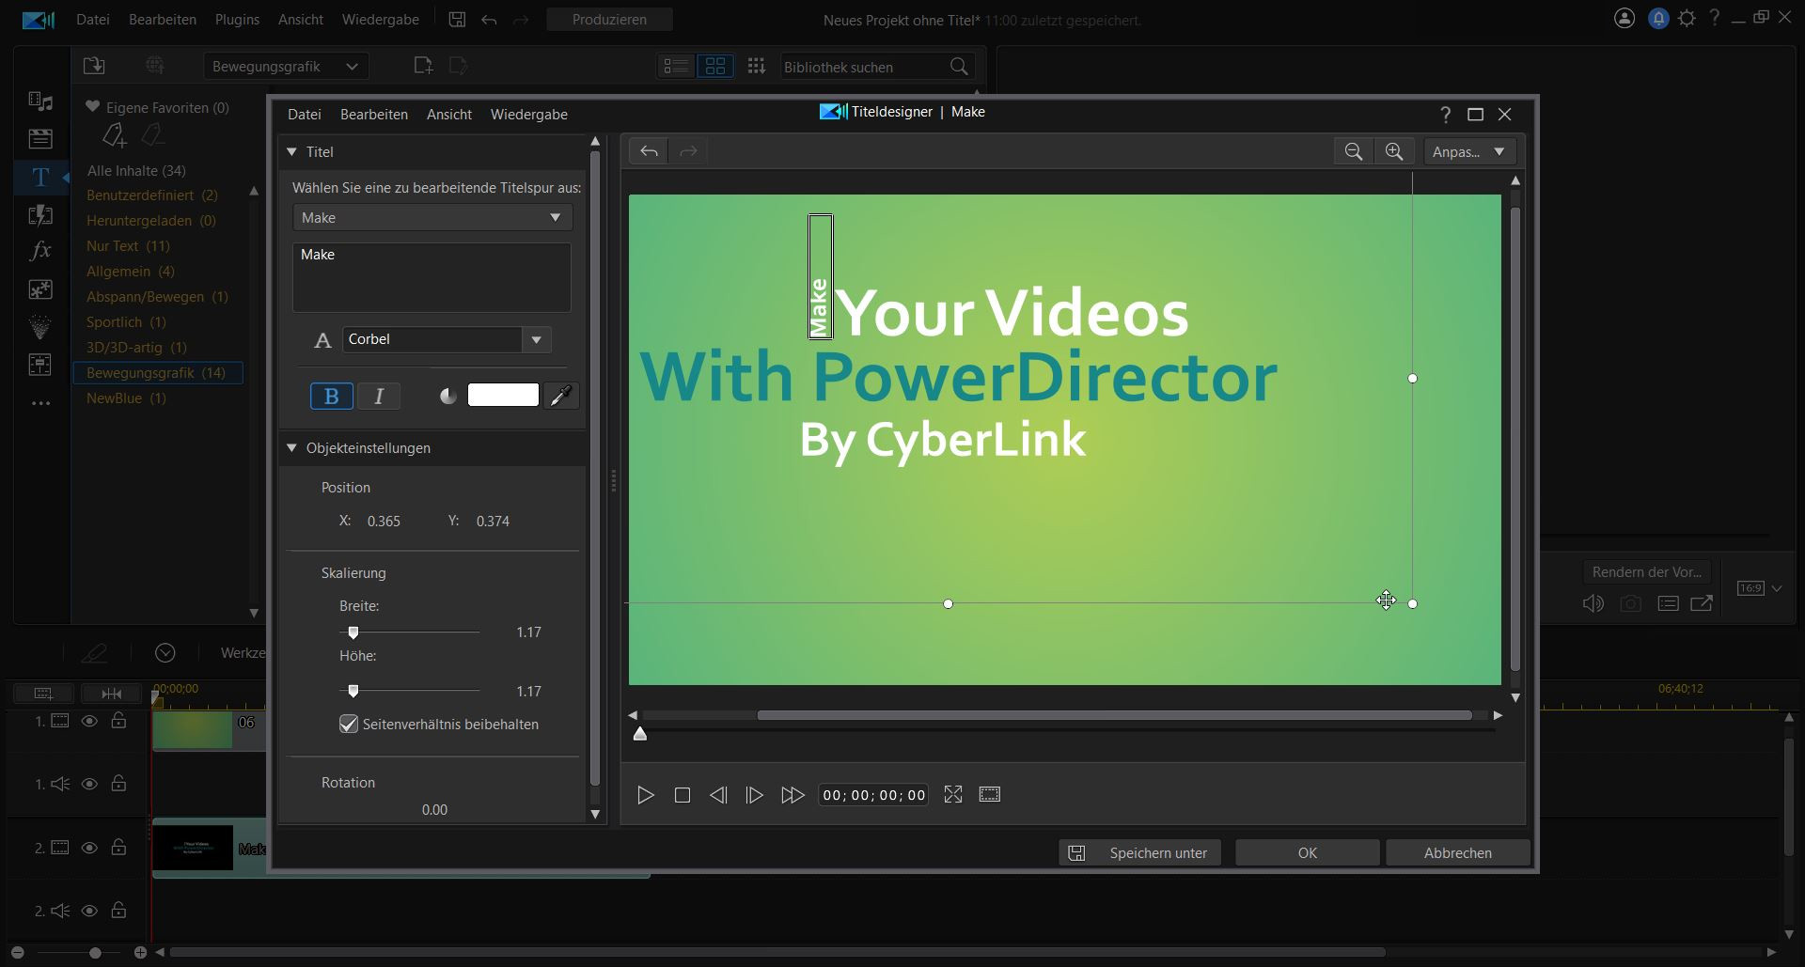
Task: Open Datei menu in Title designer
Action: (304, 115)
